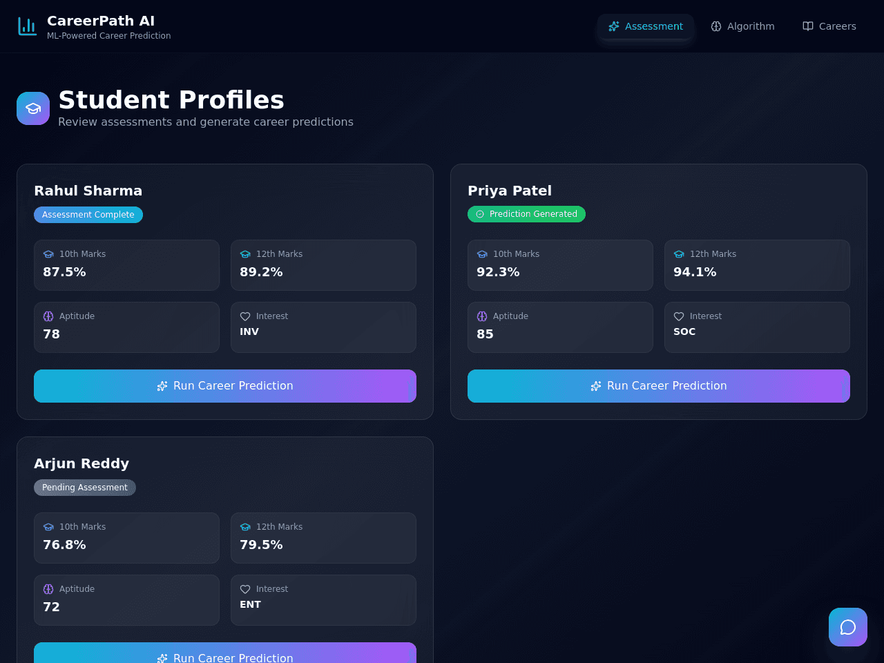Click Arjun Reddy's 10th Marks cap icon
884x663 pixels.
(48, 527)
